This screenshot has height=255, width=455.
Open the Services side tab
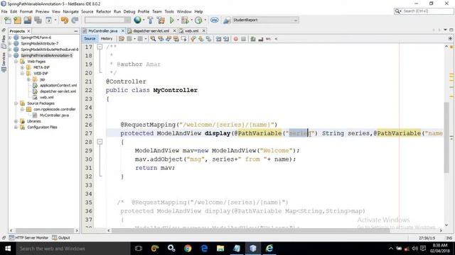pos(4,62)
